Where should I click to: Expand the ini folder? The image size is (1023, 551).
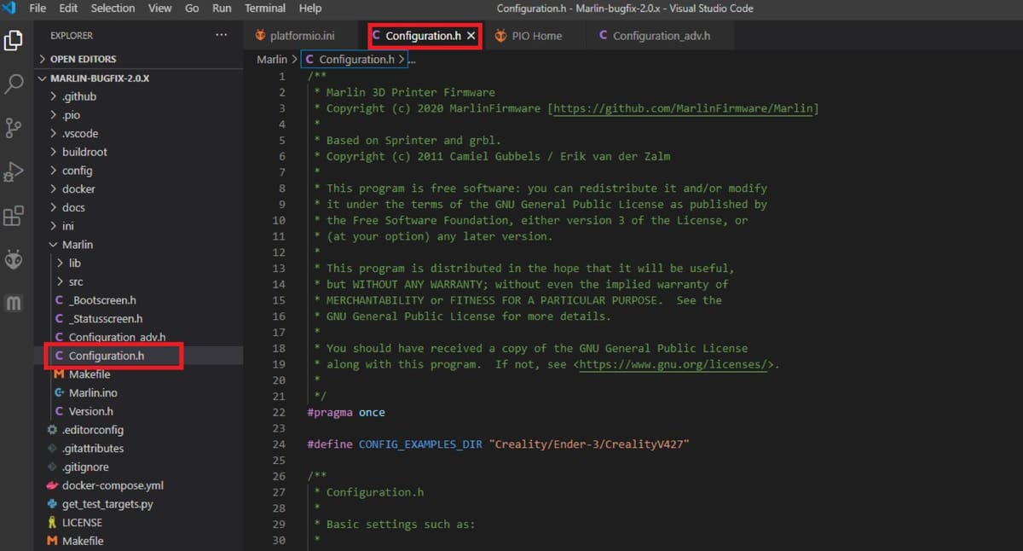click(x=67, y=226)
